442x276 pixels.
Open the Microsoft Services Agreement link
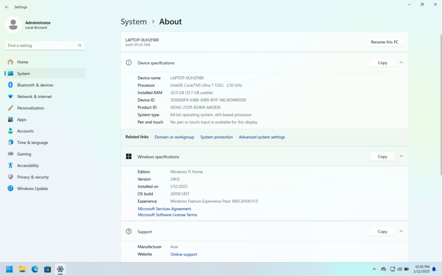164,209
